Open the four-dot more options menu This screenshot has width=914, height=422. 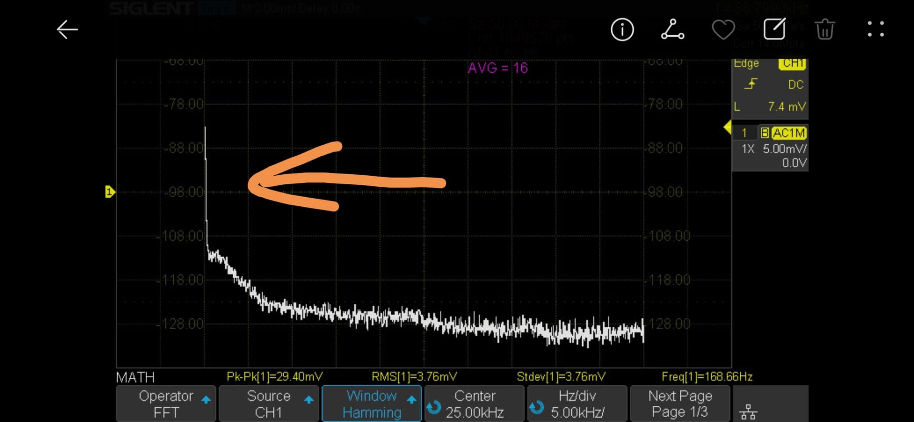click(875, 29)
